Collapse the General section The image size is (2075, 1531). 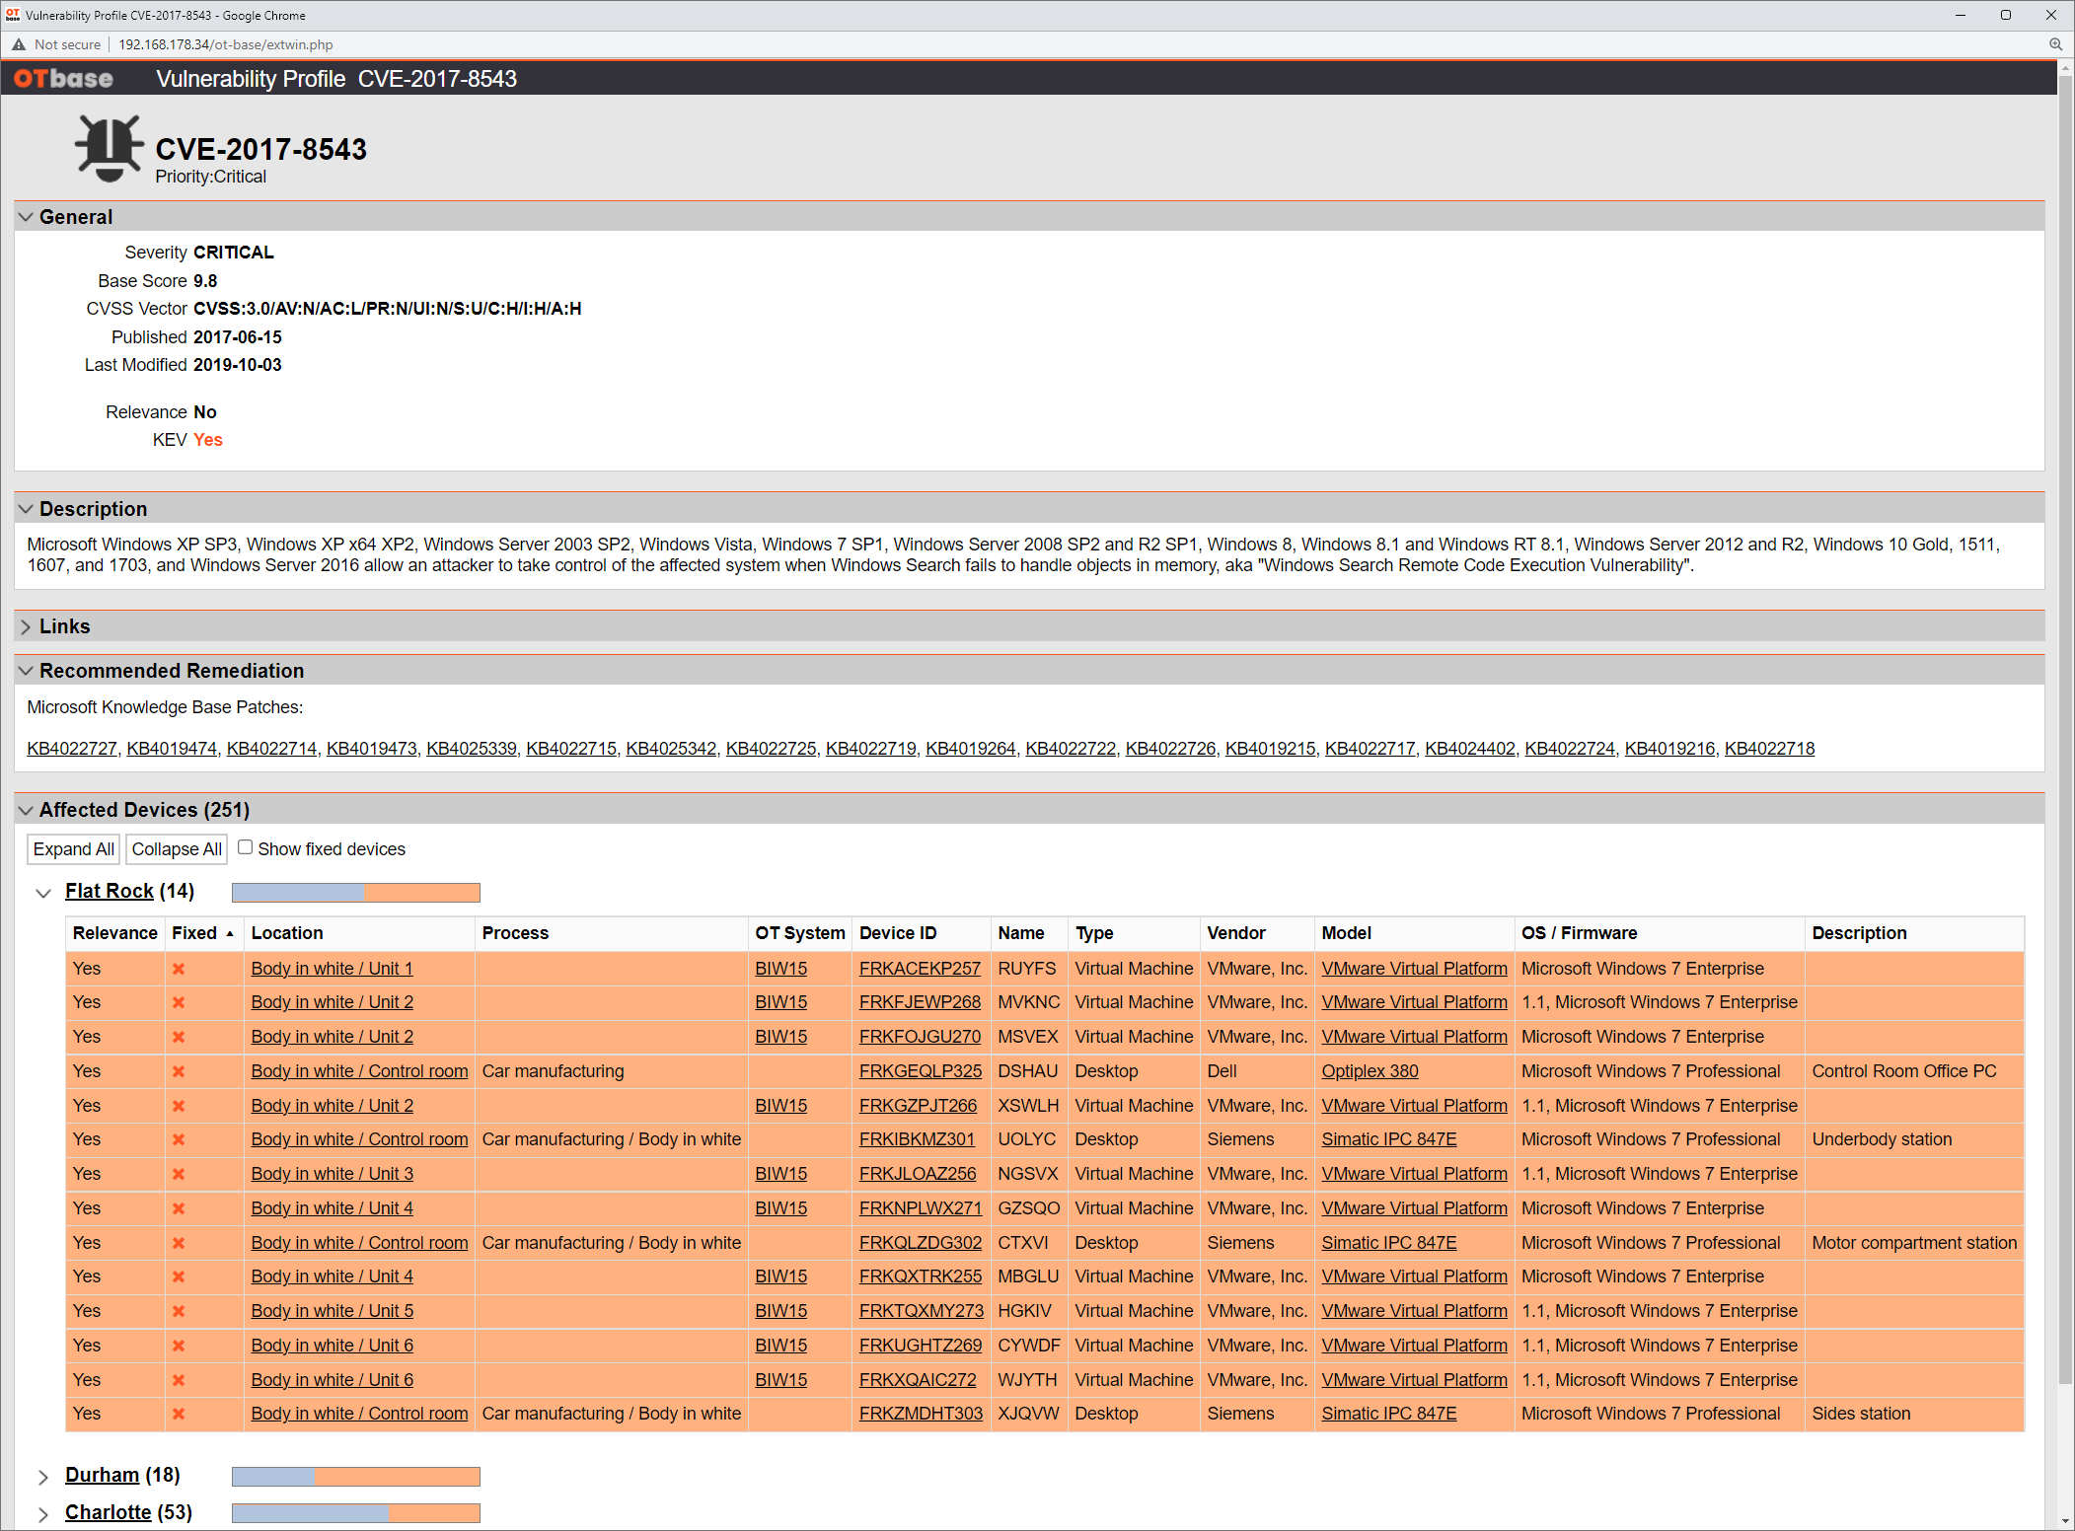coord(26,217)
